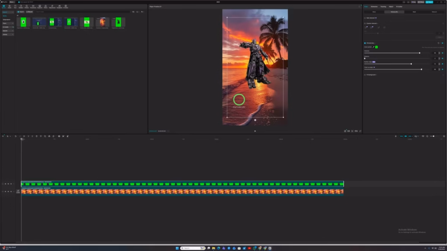Click the Record button

pyautogui.click(x=29, y=12)
